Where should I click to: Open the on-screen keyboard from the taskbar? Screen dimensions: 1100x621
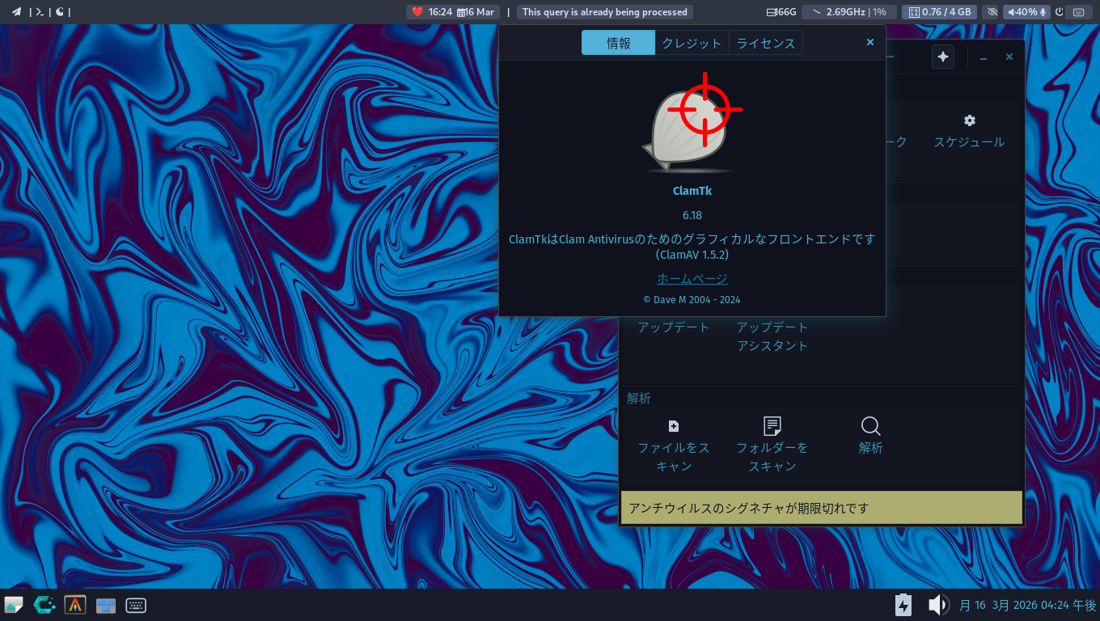135,605
